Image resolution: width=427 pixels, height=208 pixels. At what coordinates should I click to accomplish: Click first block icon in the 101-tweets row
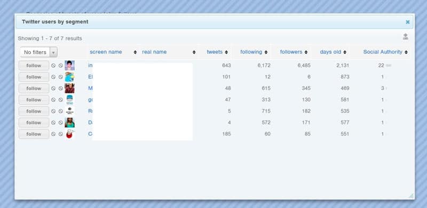pyautogui.click(x=53, y=77)
